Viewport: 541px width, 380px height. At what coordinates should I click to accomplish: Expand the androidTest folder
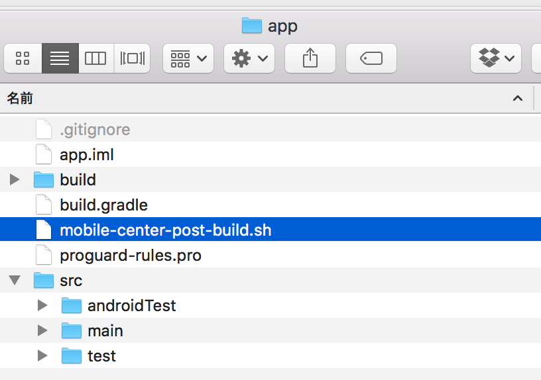pyautogui.click(x=42, y=305)
